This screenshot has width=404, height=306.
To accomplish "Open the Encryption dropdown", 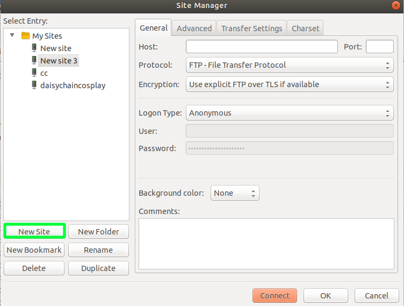I will point(290,84).
